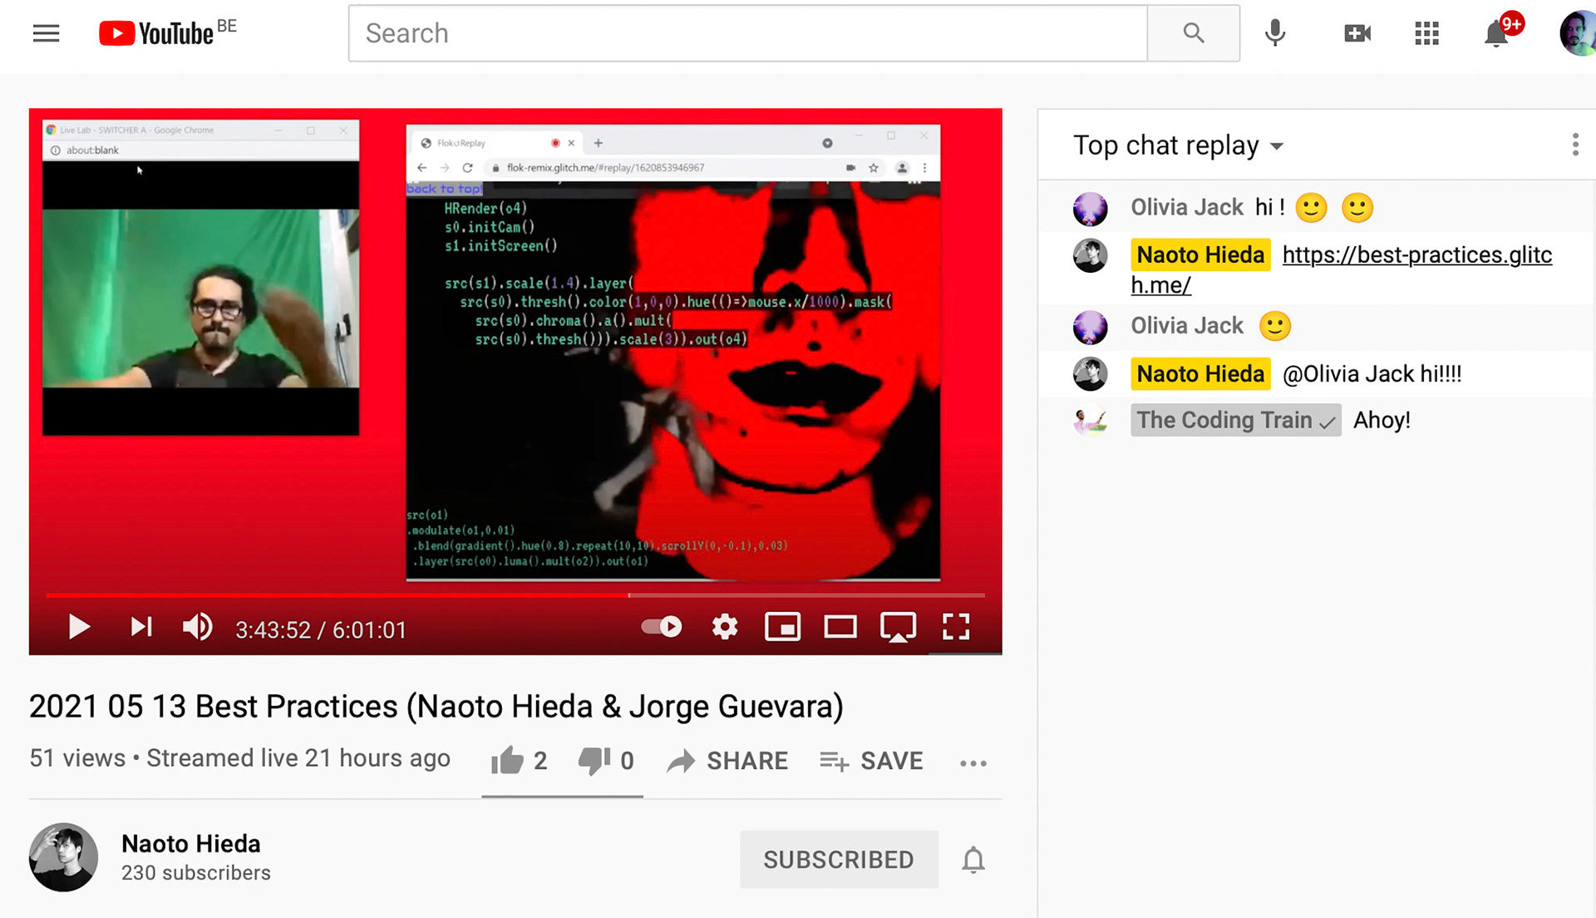Skip to the next video
Viewport: 1596px width, 918px height.
pos(141,627)
